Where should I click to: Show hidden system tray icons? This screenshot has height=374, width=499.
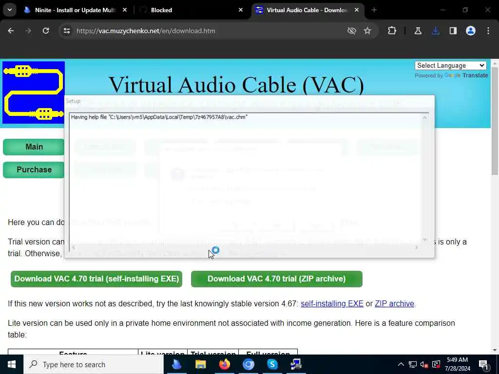[401, 364]
